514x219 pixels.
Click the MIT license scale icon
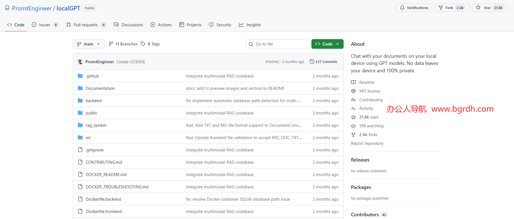pos(353,91)
